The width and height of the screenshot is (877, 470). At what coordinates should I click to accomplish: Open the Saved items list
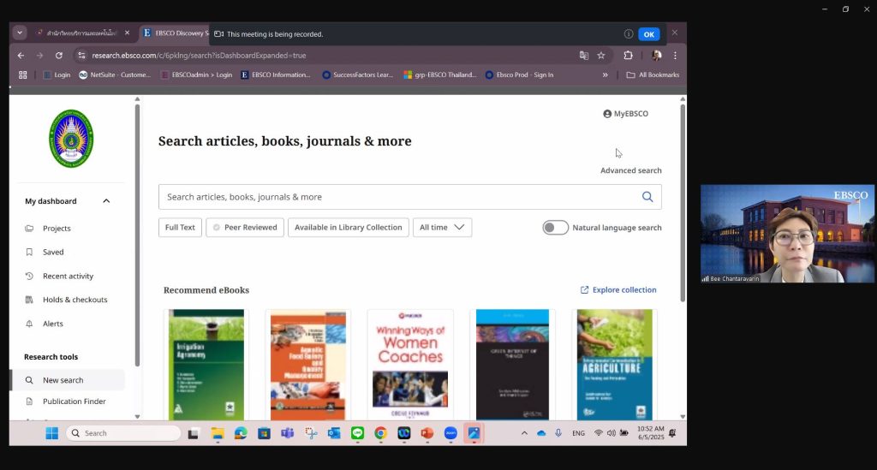pos(53,252)
